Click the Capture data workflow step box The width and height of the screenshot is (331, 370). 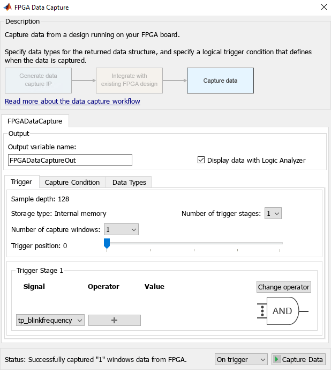(220, 81)
